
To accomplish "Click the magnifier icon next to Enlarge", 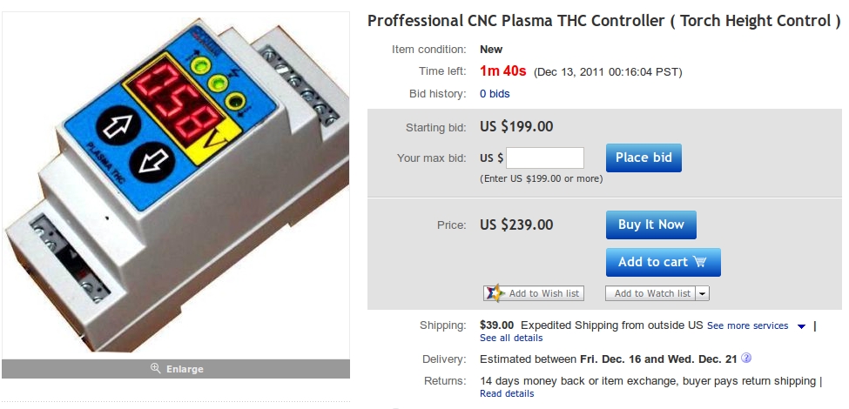I will (156, 369).
